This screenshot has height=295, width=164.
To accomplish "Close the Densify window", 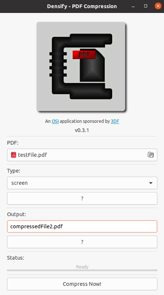I will (158, 6).
